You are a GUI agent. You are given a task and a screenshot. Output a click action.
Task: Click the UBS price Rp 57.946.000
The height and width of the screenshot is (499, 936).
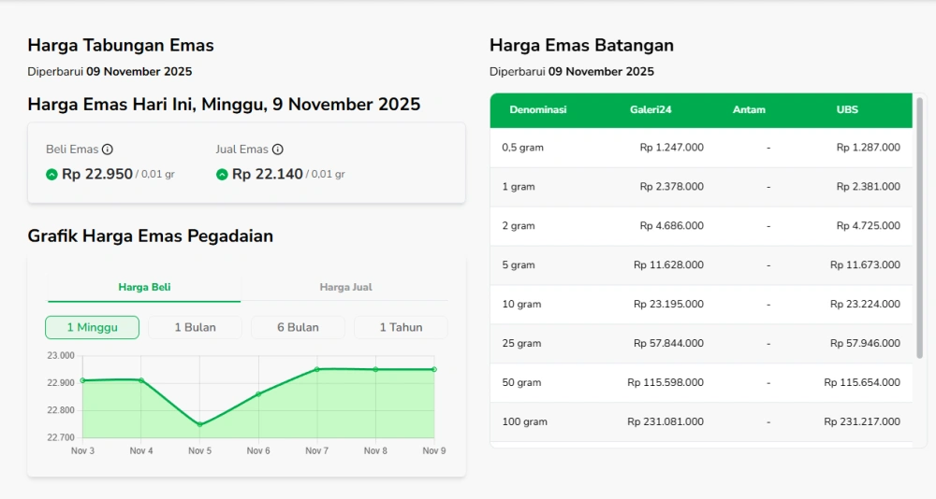tap(865, 343)
